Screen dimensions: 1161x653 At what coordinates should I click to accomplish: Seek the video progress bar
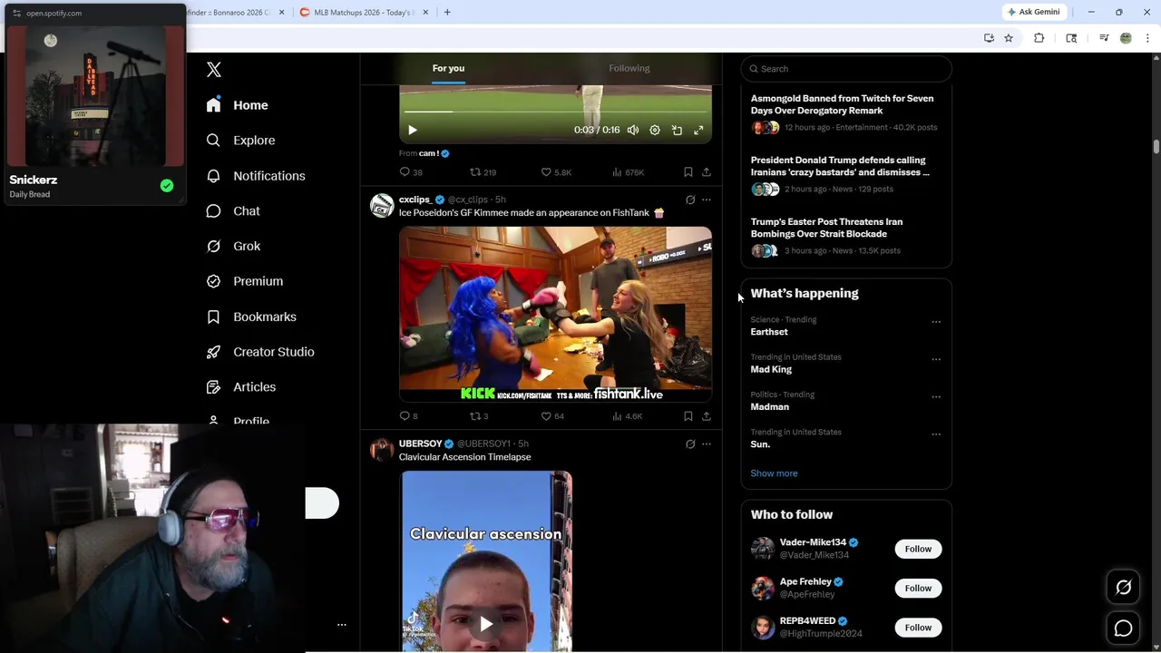(555, 112)
